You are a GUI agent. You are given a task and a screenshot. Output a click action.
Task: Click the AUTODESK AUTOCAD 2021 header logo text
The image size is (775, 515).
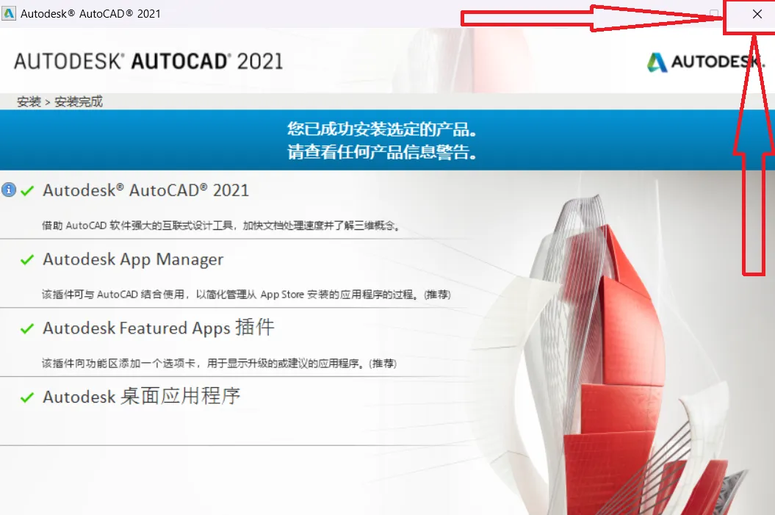(x=148, y=62)
